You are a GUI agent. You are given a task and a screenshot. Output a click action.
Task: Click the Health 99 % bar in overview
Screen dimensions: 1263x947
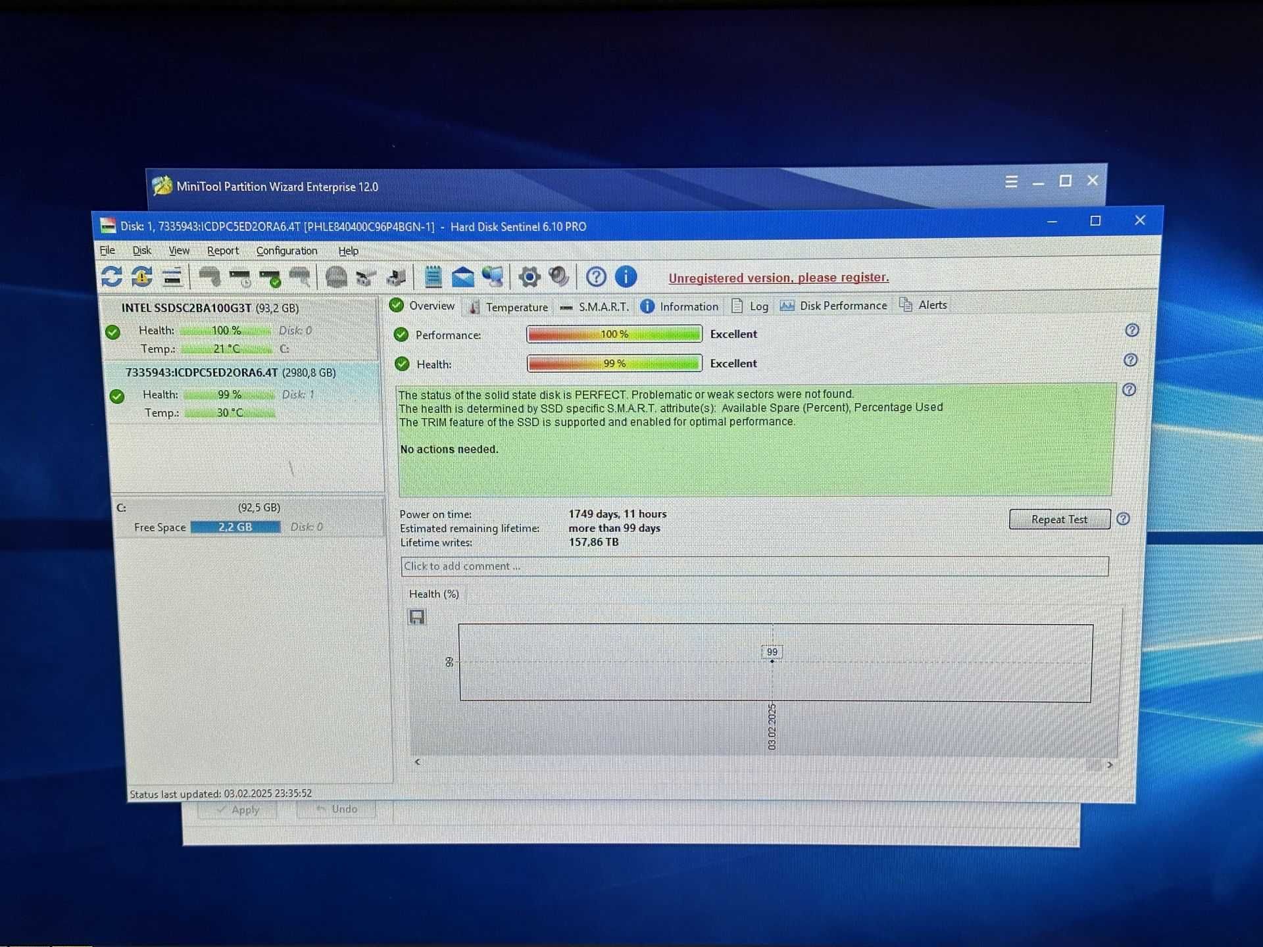click(614, 363)
